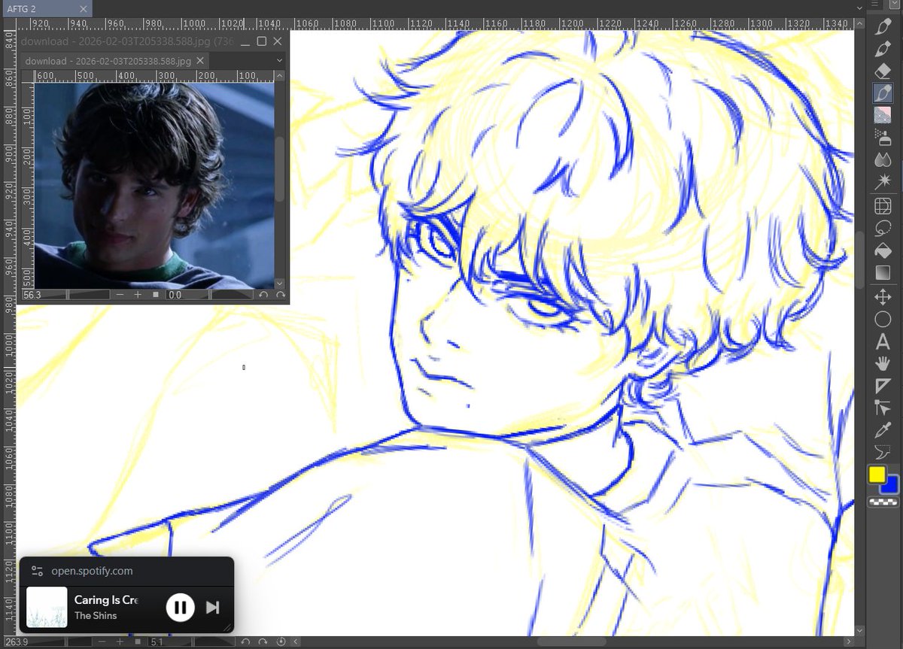Choose the Ellipse figure tool
Screen dimensions: 903x649
[883, 319]
